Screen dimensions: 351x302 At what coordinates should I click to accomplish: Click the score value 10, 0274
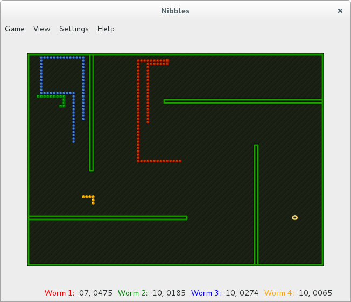point(242,293)
